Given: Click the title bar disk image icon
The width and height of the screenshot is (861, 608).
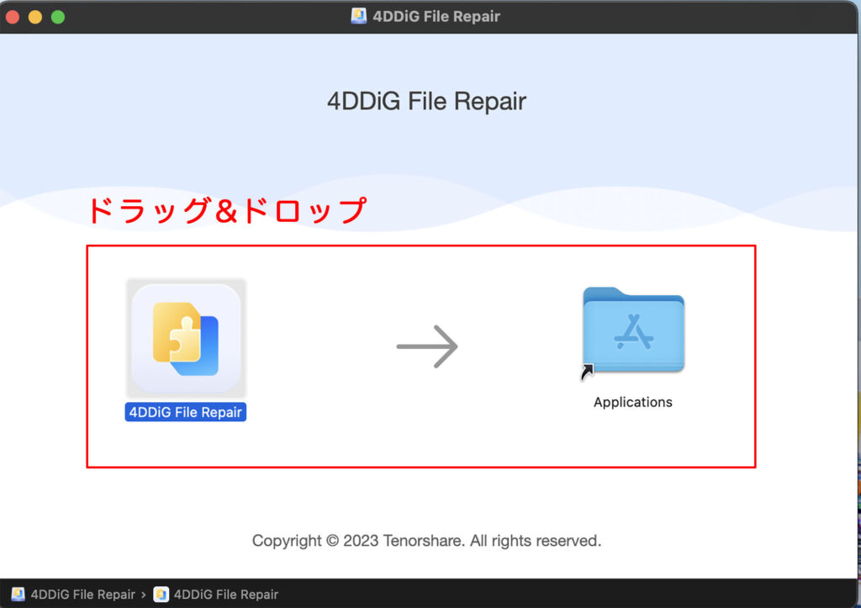Looking at the screenshot, I should (x=359, y=16).
